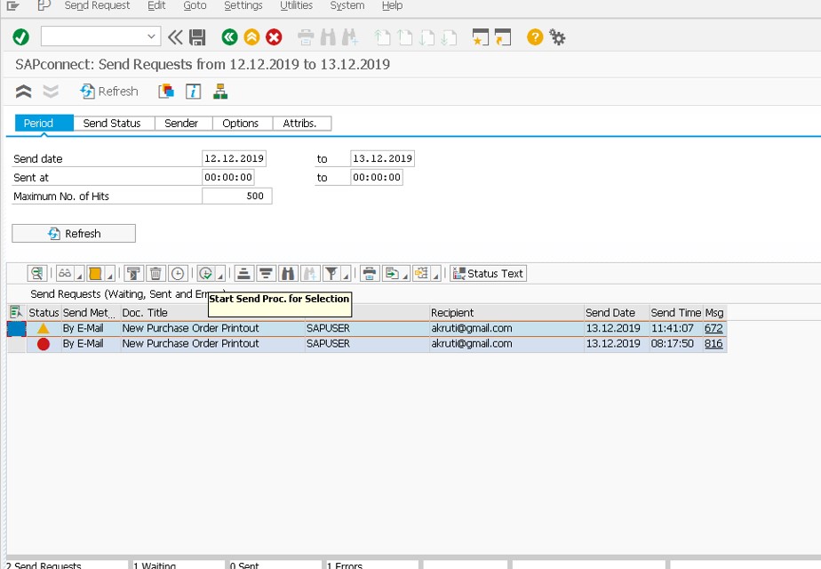This screenshot has height=569, width=821.
Task: Open dropdown arrow beside the Filter icon
Action: (346, 275)
